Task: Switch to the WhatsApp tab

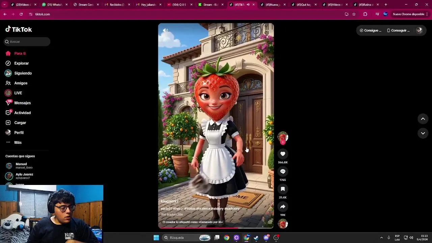Action: click(x=54, y=5)
